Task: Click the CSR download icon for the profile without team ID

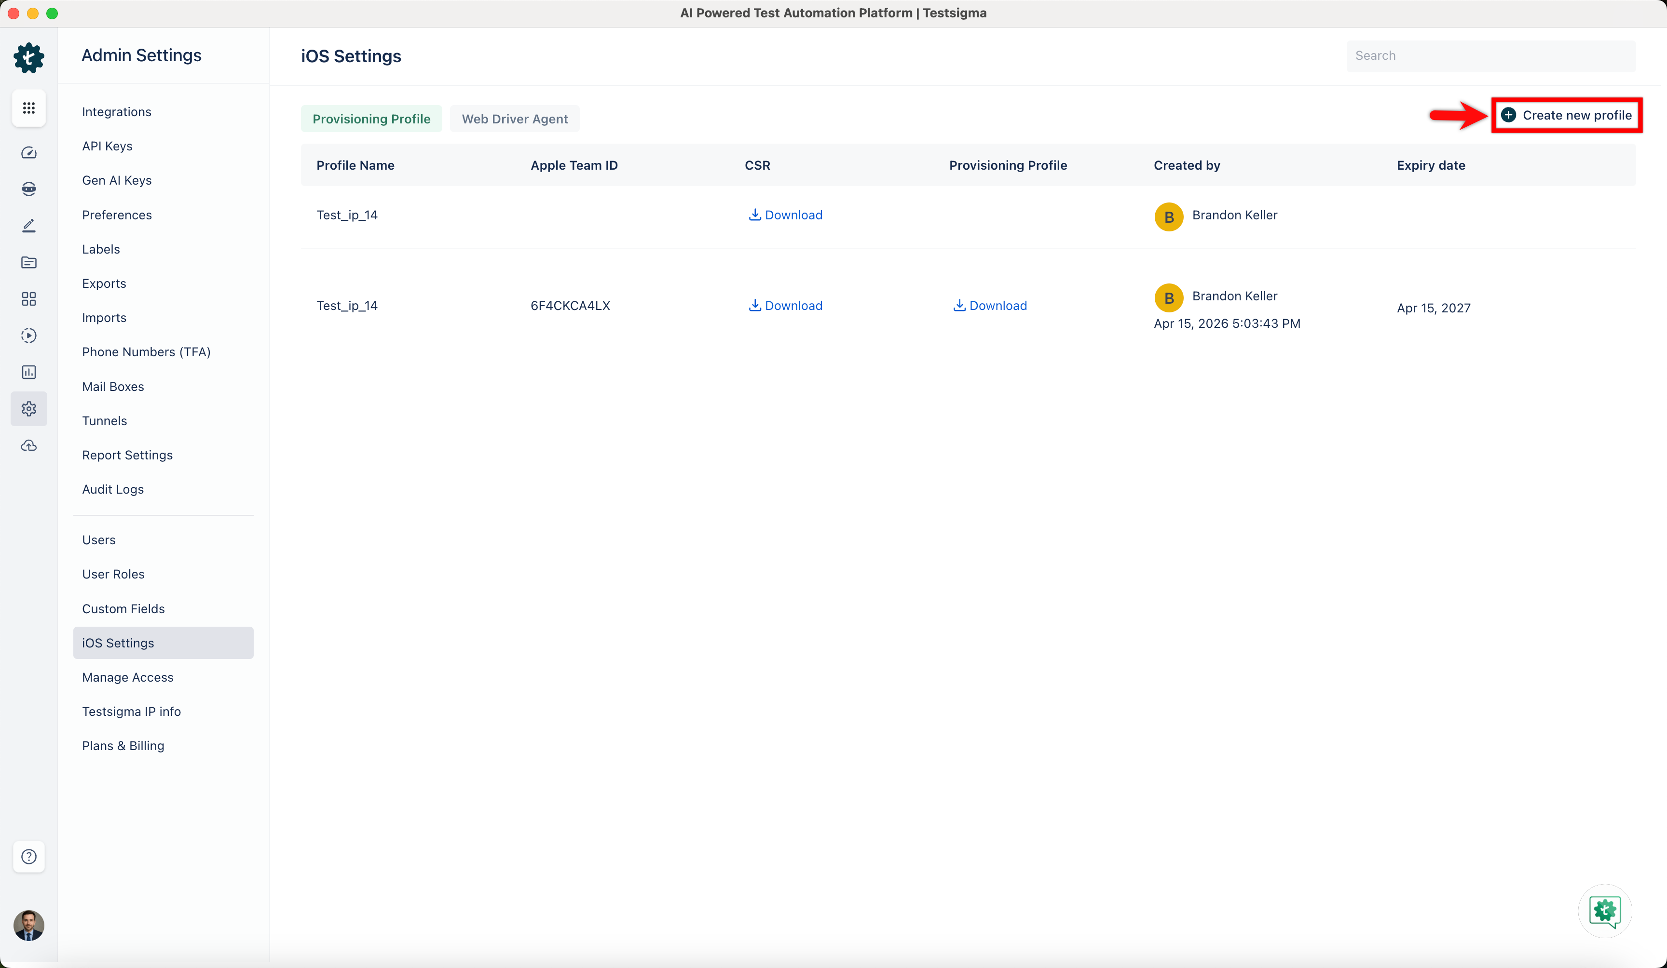Action: pyautogui.click(x=754, y=214)
